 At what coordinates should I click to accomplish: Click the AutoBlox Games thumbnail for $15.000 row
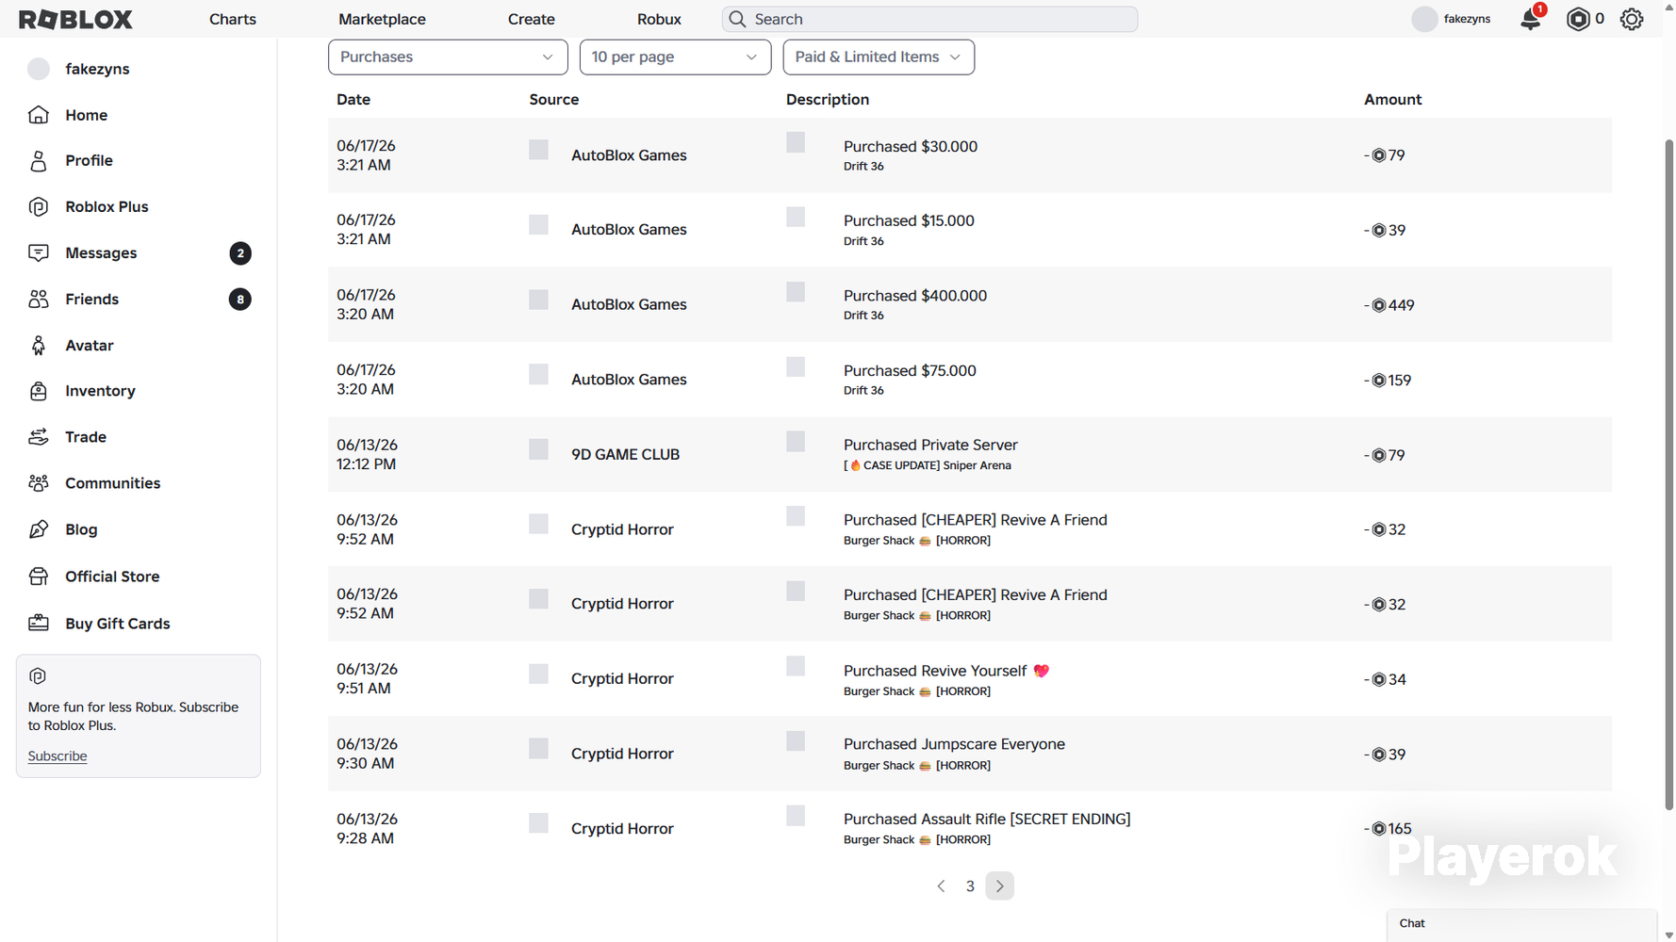538,224
